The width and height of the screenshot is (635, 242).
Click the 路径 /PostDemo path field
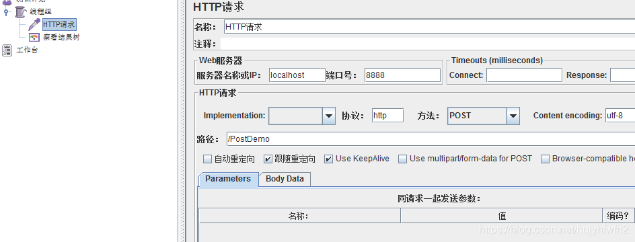point(431,139)
